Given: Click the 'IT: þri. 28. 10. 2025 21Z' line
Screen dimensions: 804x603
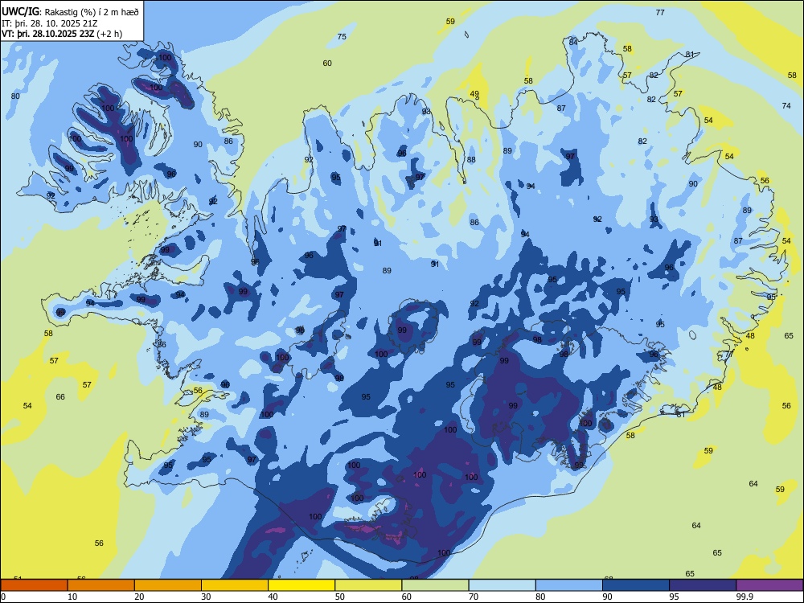Looking at the screenshot, I should (50, 23).
